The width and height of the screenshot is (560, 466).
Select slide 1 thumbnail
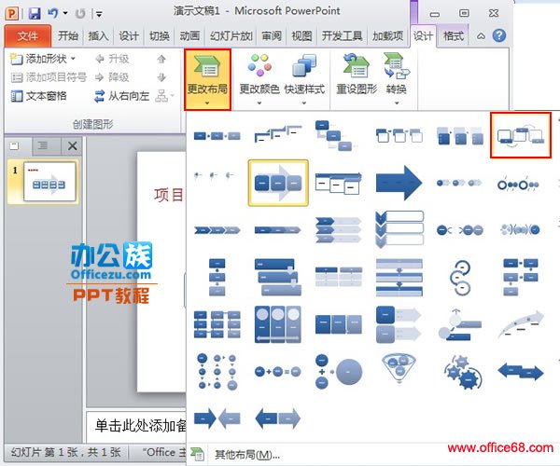click(x=50, y=182)
